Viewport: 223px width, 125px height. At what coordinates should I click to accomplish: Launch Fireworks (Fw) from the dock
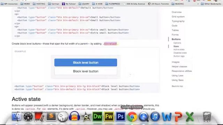109,117
